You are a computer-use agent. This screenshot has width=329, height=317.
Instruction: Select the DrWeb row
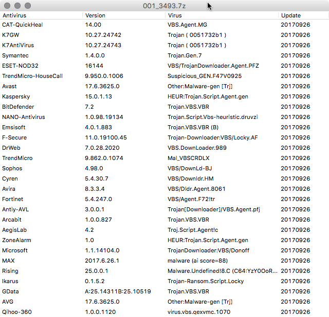(164, 148)
